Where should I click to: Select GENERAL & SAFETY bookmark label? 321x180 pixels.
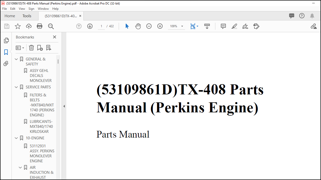pos(36,62)
